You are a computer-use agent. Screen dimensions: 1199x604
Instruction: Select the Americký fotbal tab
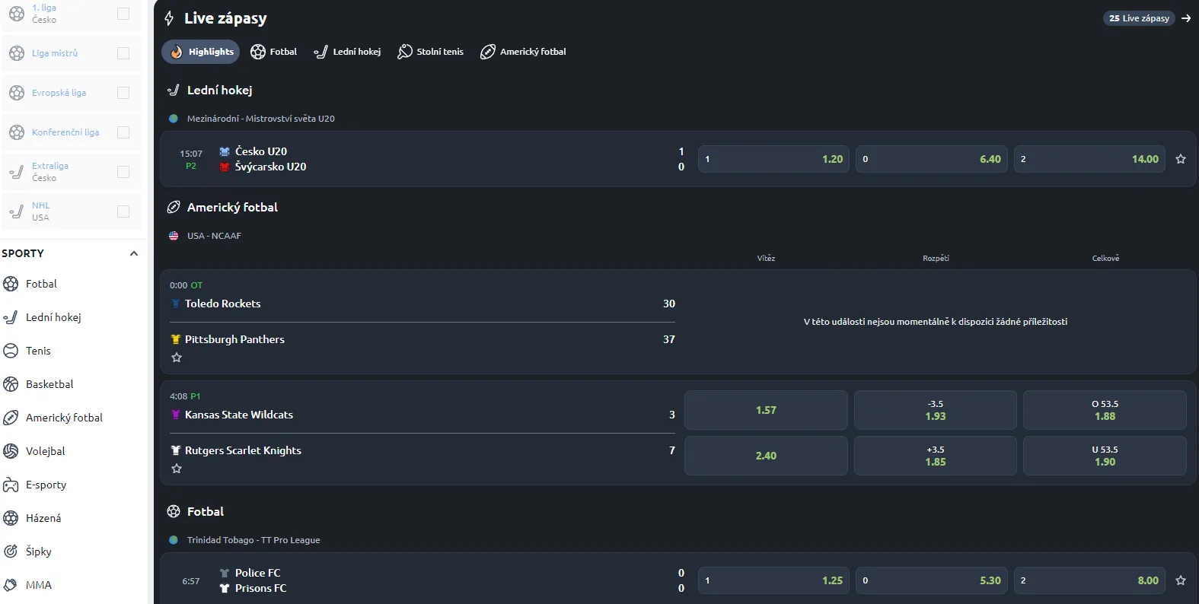tap(523, 52)
